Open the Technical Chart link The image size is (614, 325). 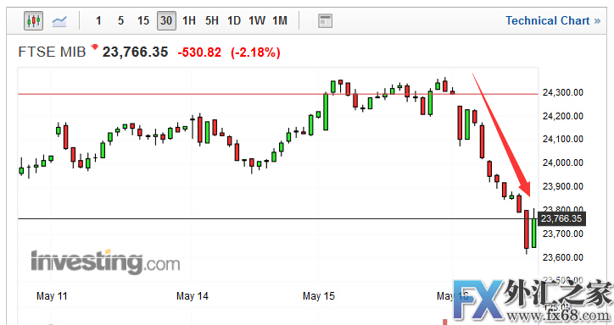coord(553,20)
